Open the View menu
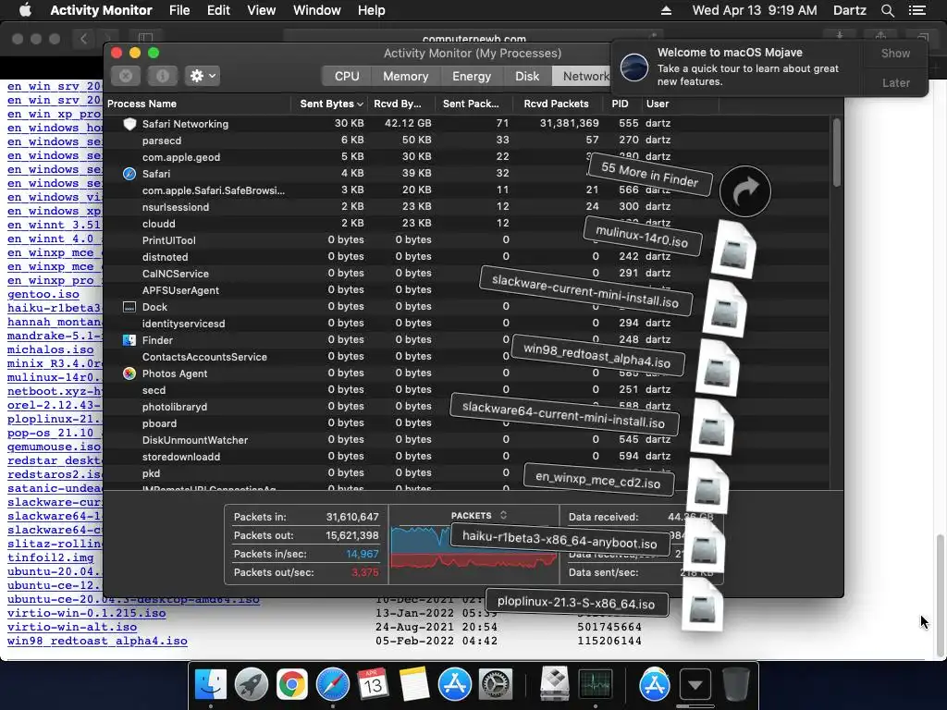 click(261, 10)
